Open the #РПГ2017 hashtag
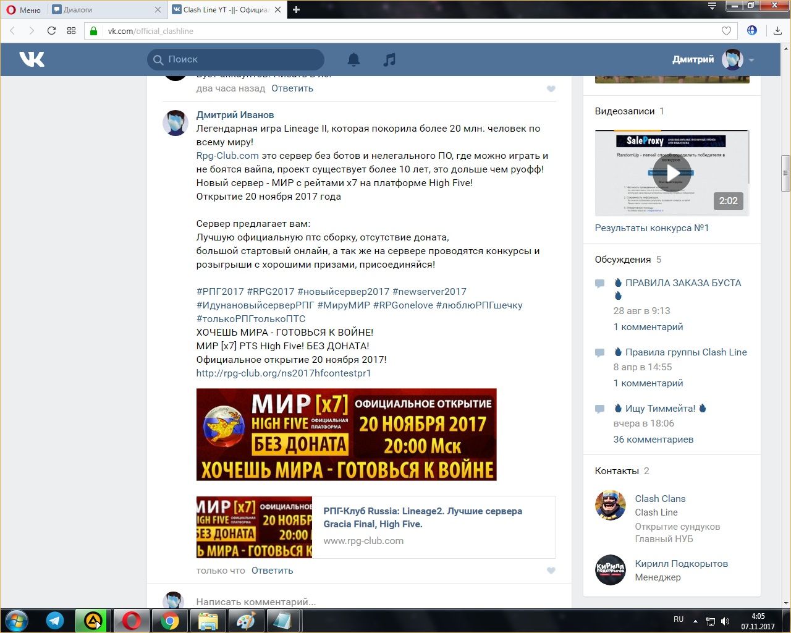 (220, 292)
